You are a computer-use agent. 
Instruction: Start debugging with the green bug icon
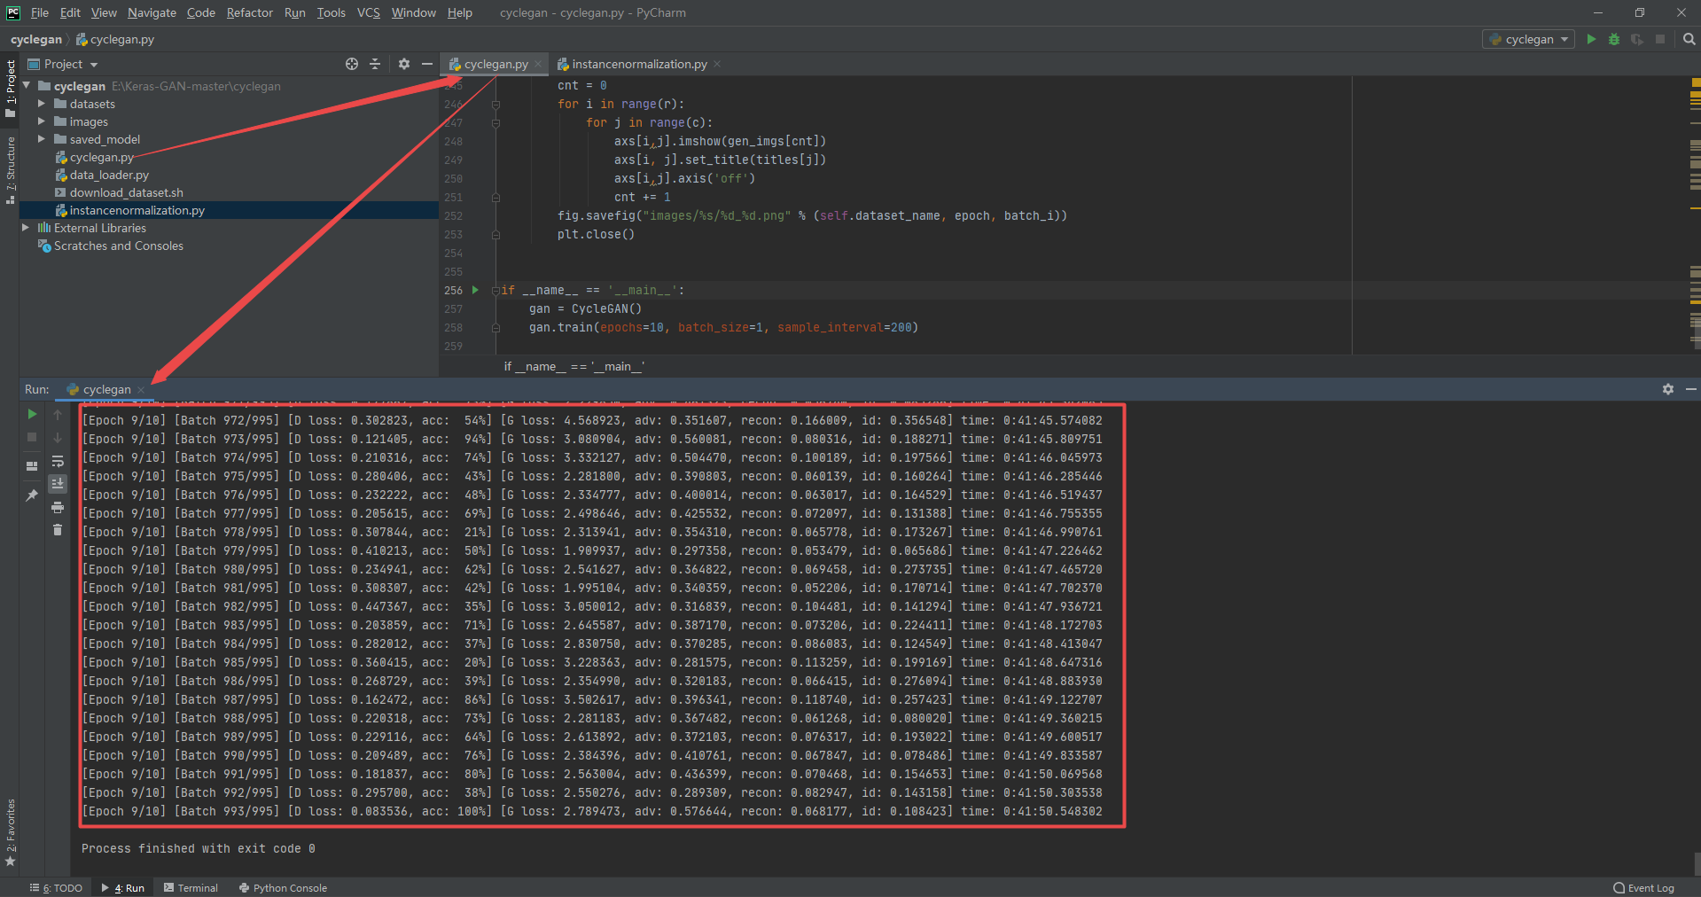click(1614, 39)
